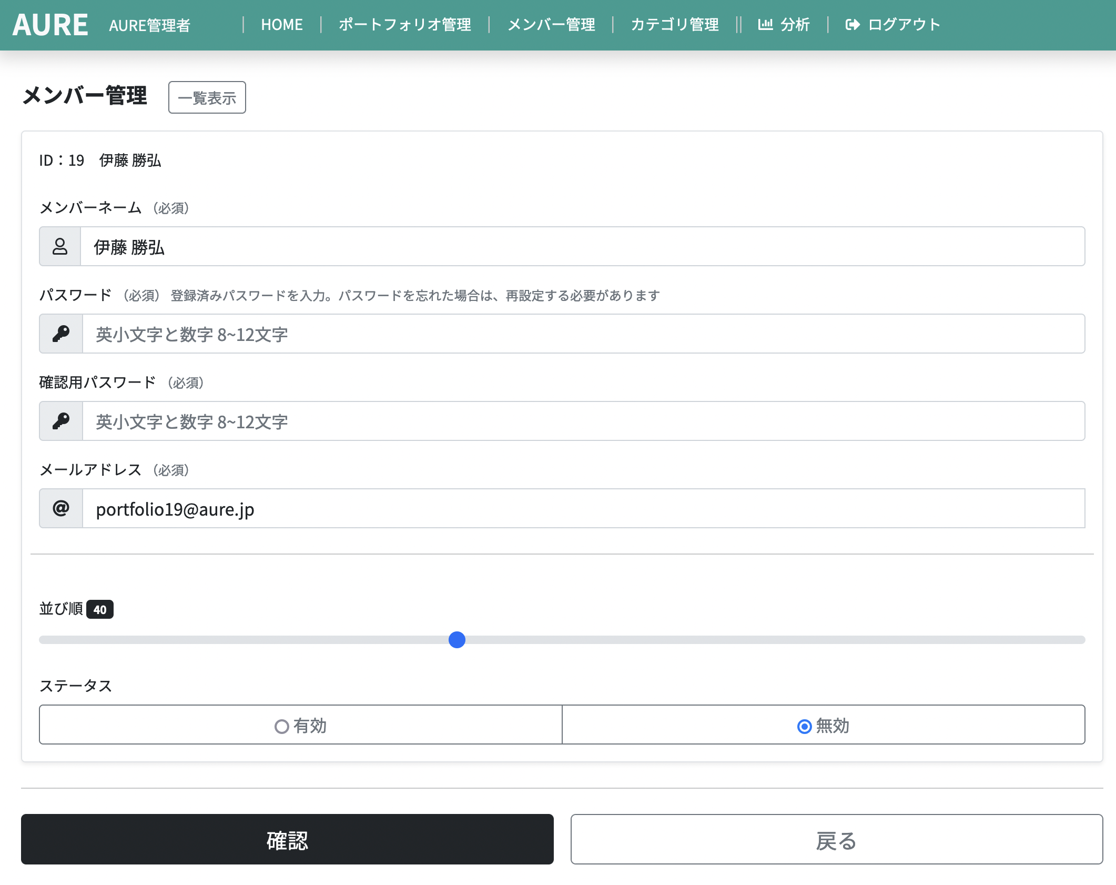Viewport: 1116px width, 885px height.
Task: Select the 有効 status radio button
Action: 282,726
